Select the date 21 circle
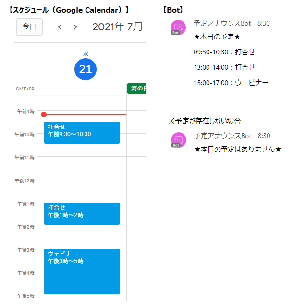Image resolution: width=294 pixels, height=308 pixels. (x=86, y=69)
